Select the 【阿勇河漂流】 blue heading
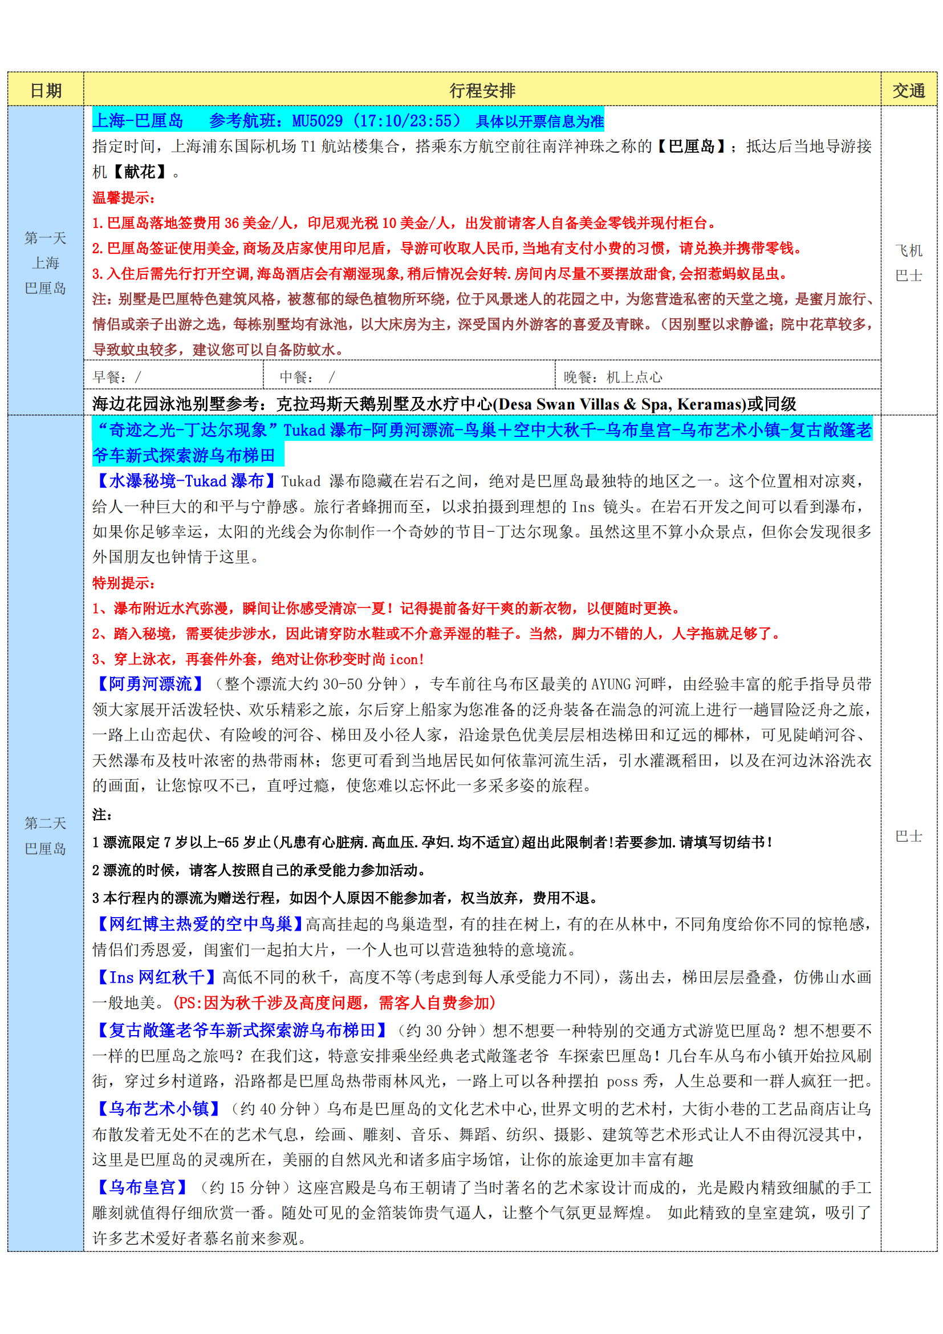943x1334 pixels. 150,684
